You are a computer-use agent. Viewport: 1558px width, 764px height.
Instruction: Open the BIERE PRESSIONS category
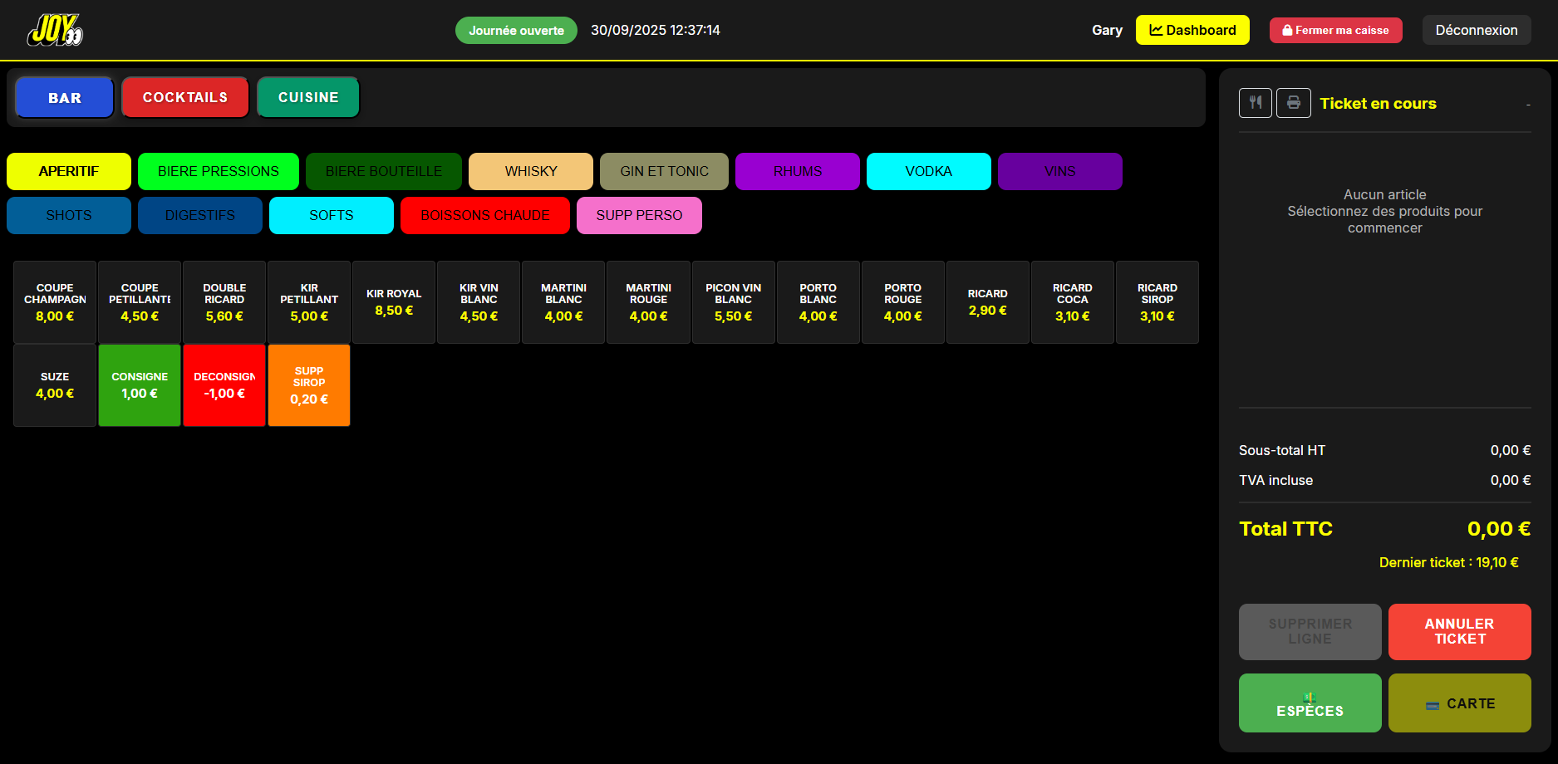pos(219,172)
